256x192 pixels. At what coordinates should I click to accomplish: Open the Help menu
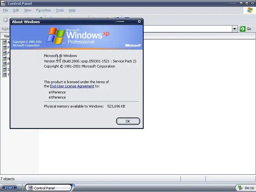pyautogui.click(x=72, y=10)
